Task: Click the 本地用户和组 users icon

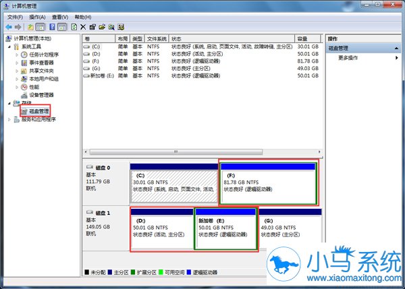Action: coord(24,79)
